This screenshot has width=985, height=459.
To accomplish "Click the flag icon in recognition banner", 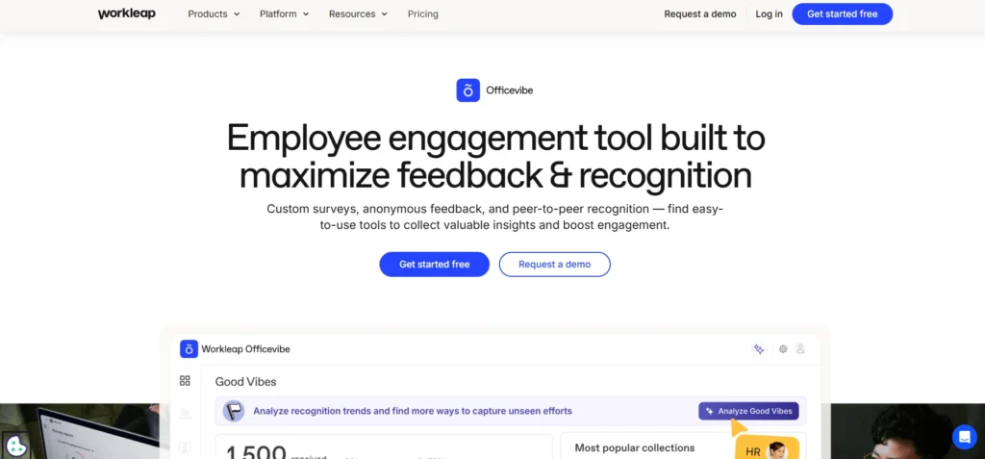I will (x=234, y=411).
